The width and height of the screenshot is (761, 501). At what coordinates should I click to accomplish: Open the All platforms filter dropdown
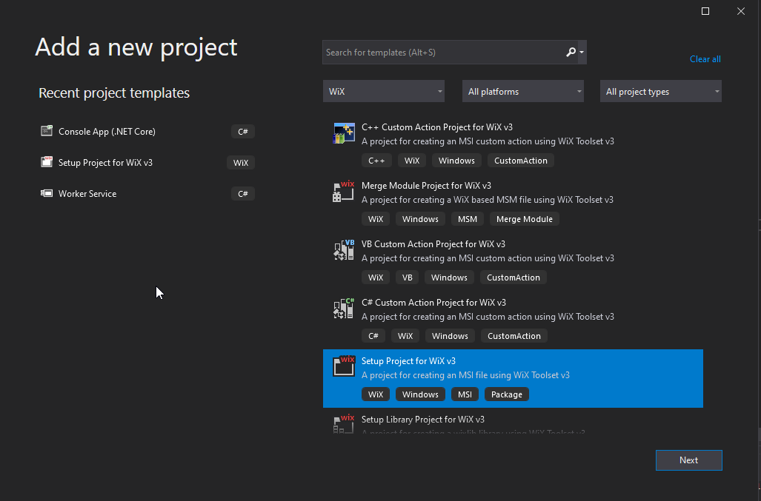[x=522, y=92]
